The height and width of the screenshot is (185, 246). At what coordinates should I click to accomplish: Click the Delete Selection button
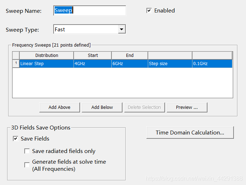coord(145,107)
